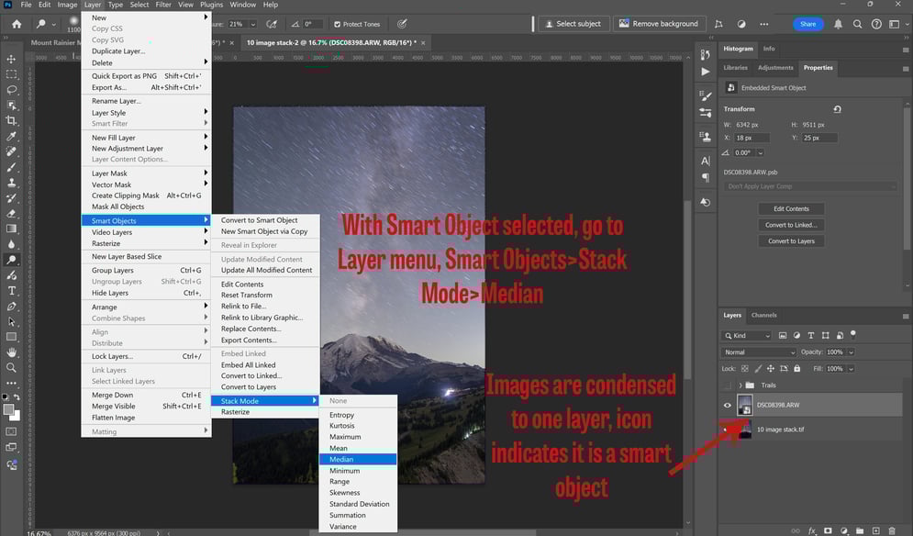This screenshot has width=913, height=536.
Task: Select the Hand tool
Action: 11,352
